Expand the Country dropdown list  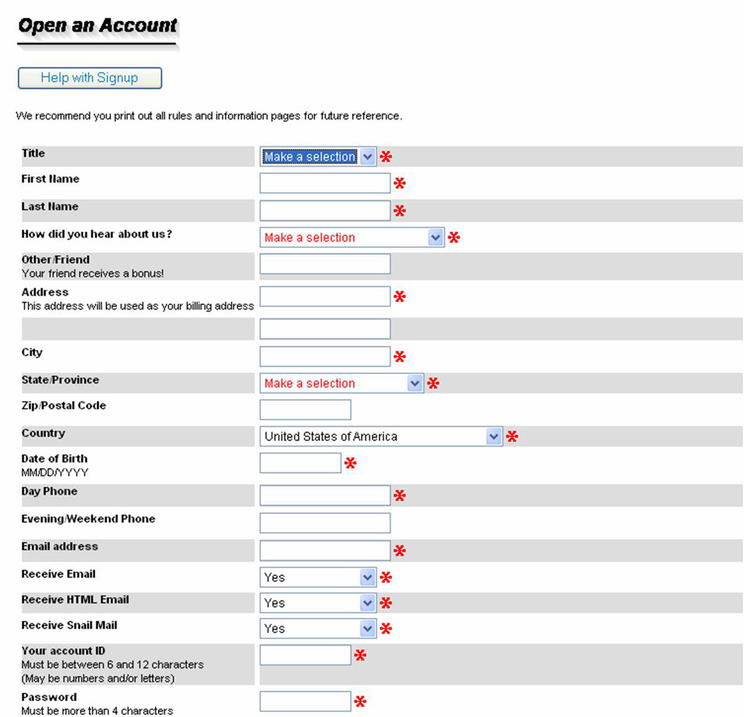tap(381, 436)
